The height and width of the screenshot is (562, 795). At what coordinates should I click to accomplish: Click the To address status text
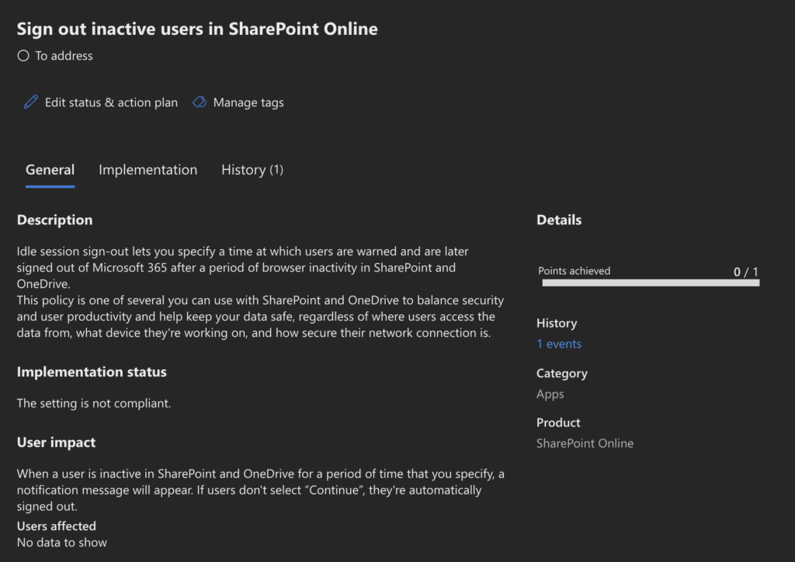click(x=64, y=56)
